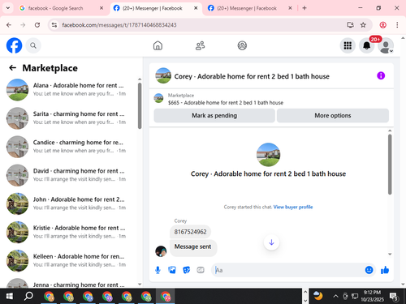Close the active Messenger tab
406x304 pixels.
click(x=196, y=8)
